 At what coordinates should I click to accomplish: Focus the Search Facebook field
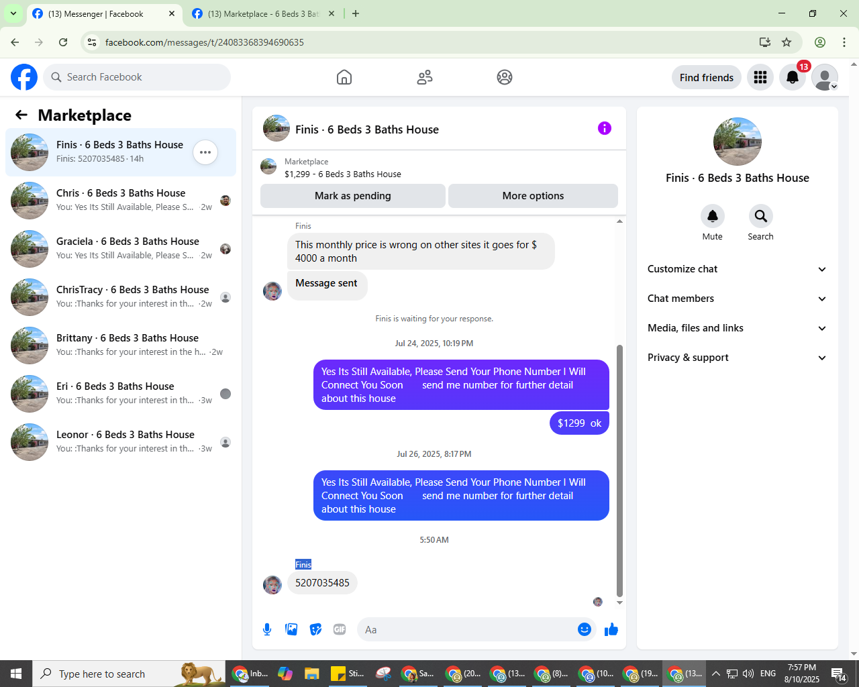pos(137,77)
